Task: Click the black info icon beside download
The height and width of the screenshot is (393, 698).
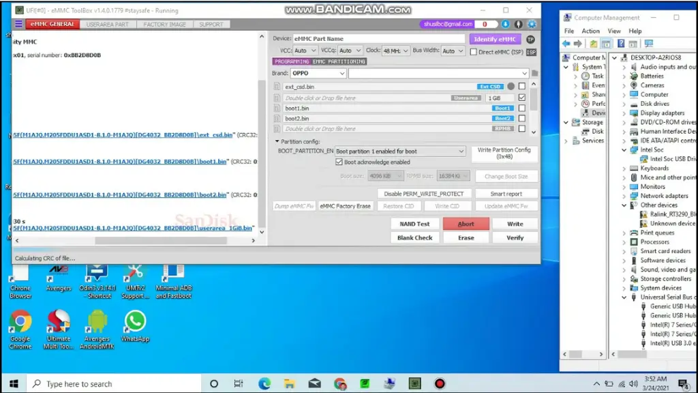Action: (x=519, y=24)
